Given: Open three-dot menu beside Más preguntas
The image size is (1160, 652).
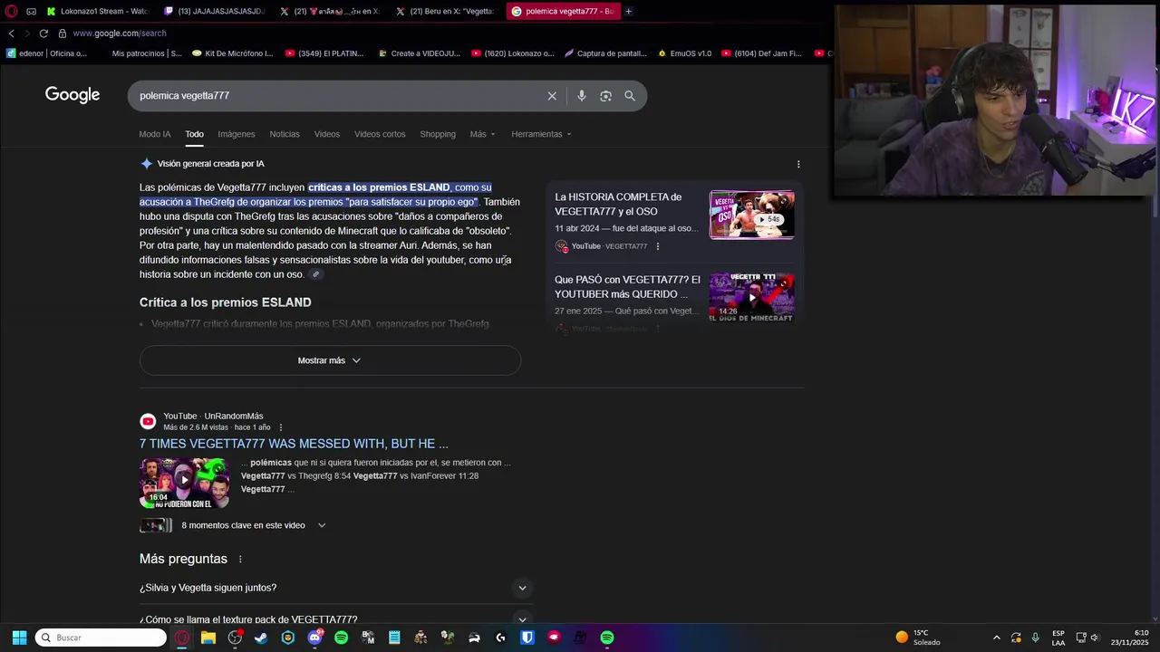Looking at the screenshot, I should click(240, 560).
